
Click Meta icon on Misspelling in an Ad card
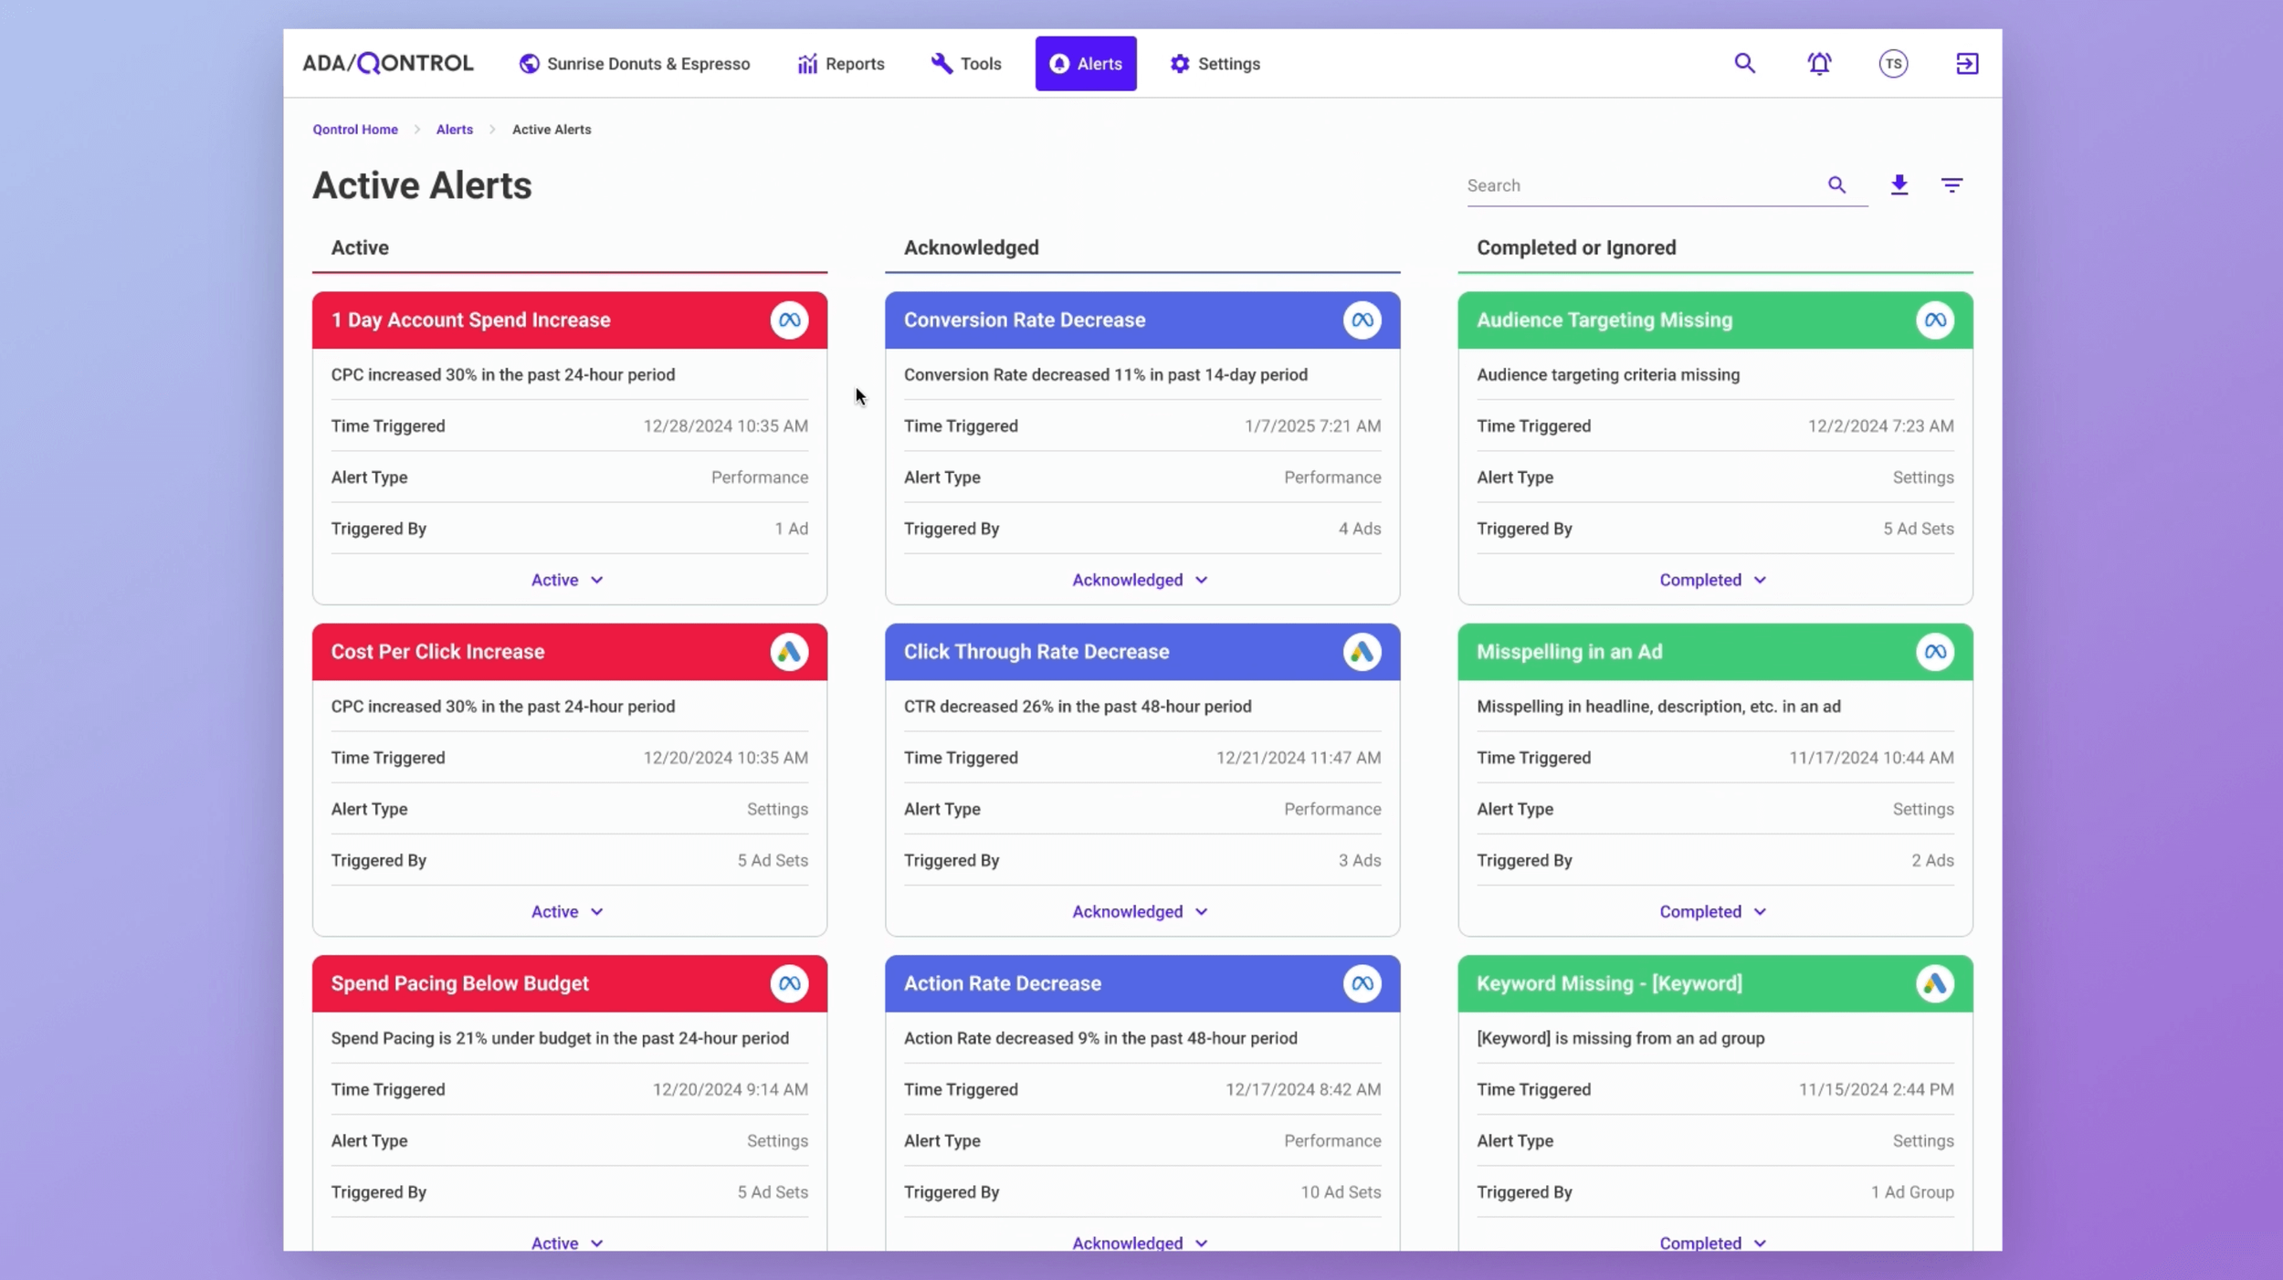point(1933,652)
